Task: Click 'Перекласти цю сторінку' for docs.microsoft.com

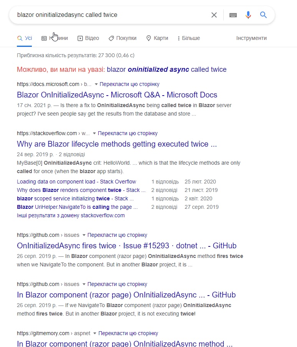Action: click(129, 84)
